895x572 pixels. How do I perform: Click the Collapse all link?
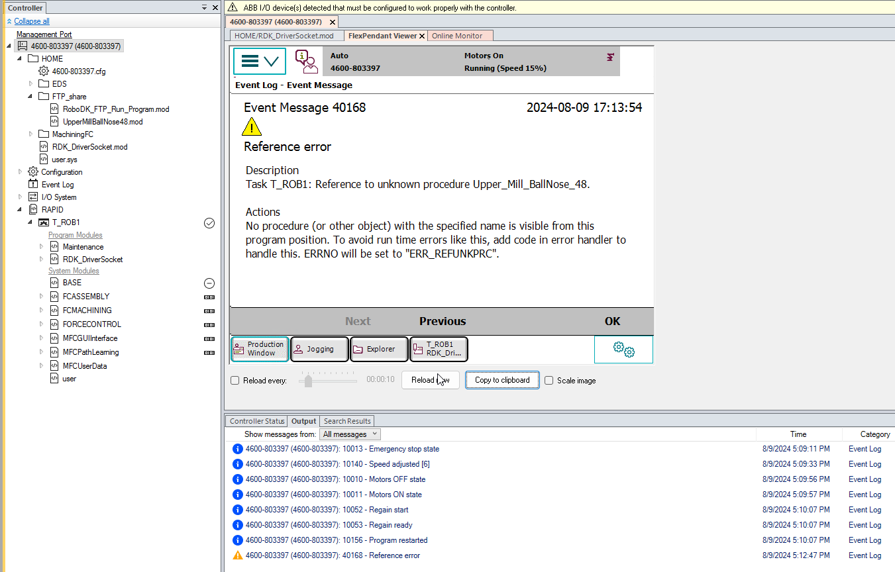click(32, 21)
